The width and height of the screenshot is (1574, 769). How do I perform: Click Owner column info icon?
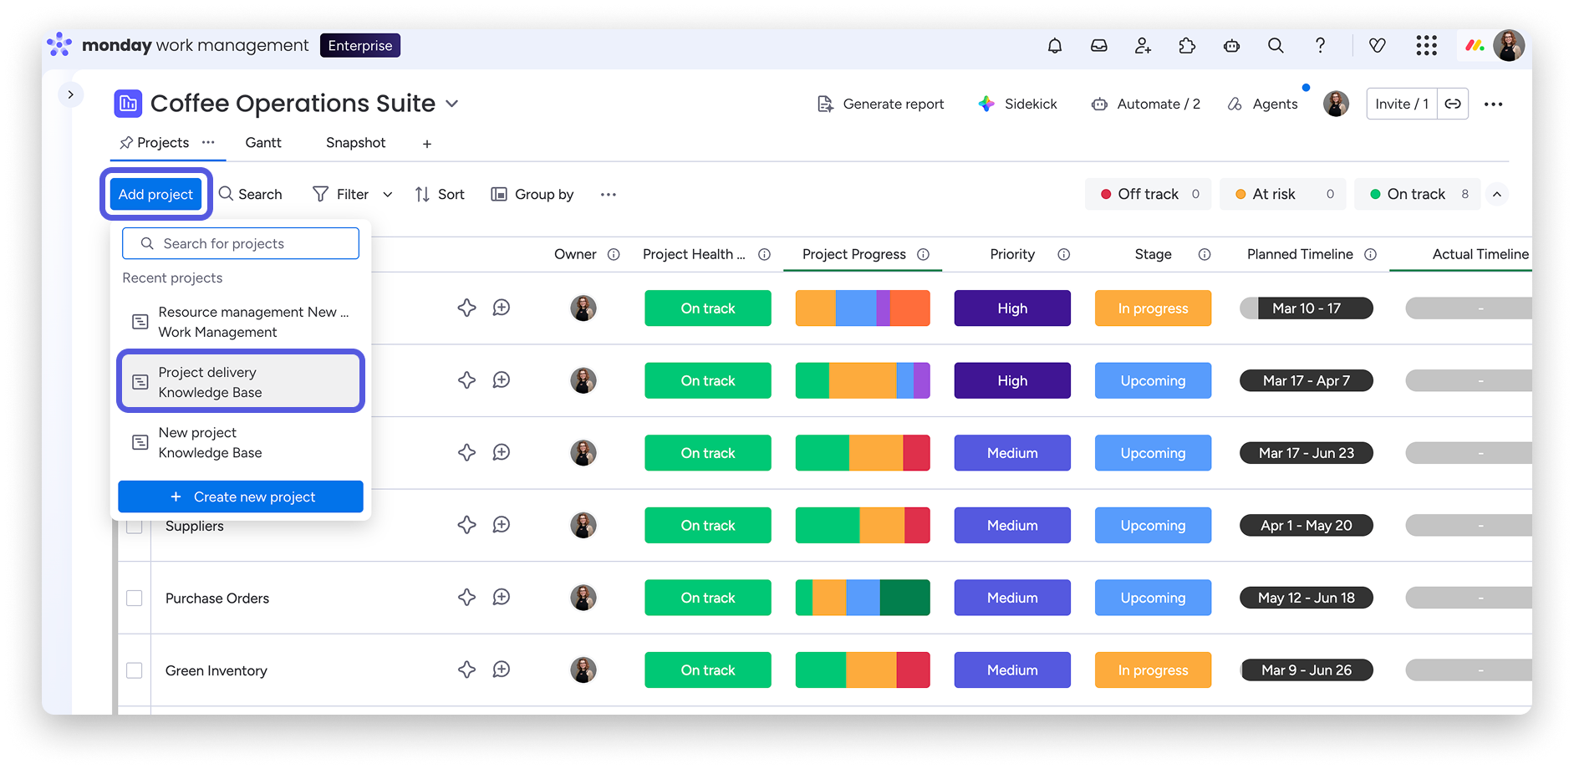[614, 255]
